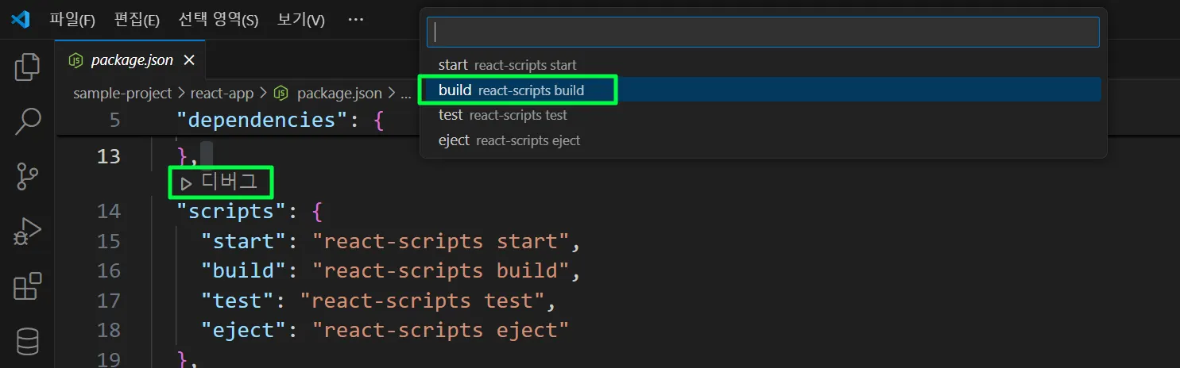The height and width of the screenshot is (368, 1180).
Task: Click the react-app breadcrumb folder
Action: pos(222,94)
